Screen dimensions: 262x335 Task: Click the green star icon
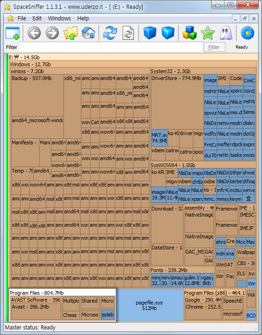pos(208,33)
